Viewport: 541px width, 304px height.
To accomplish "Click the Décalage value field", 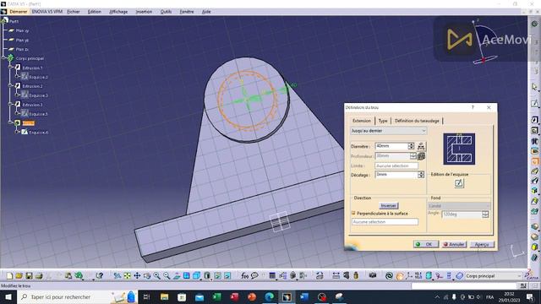I will (396, 175).
